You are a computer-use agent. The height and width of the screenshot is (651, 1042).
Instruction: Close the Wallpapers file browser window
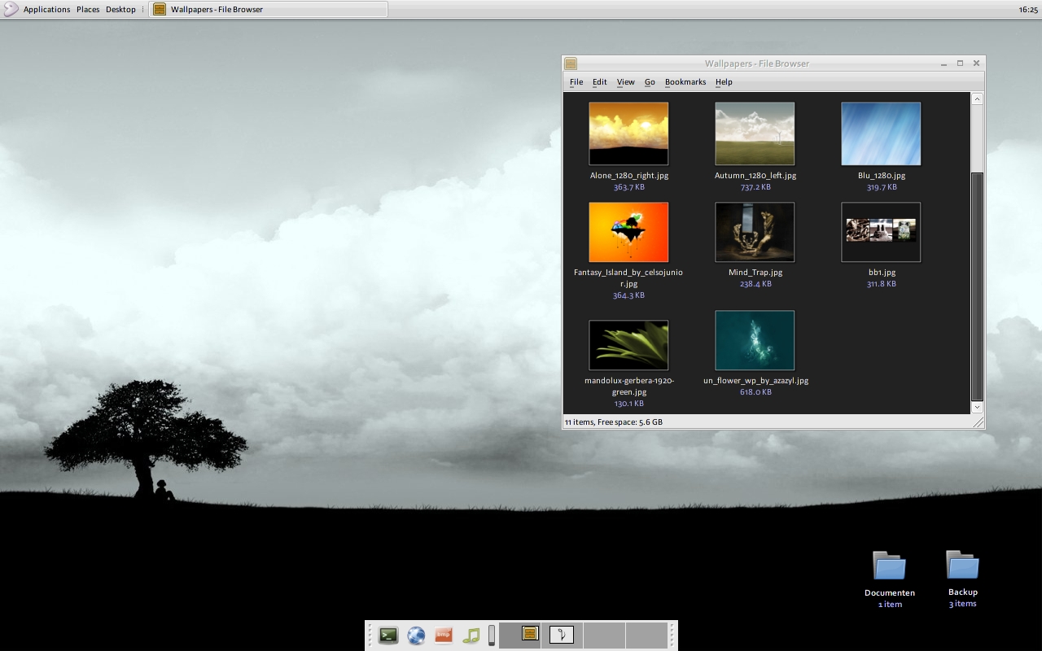tap(976, 63)
